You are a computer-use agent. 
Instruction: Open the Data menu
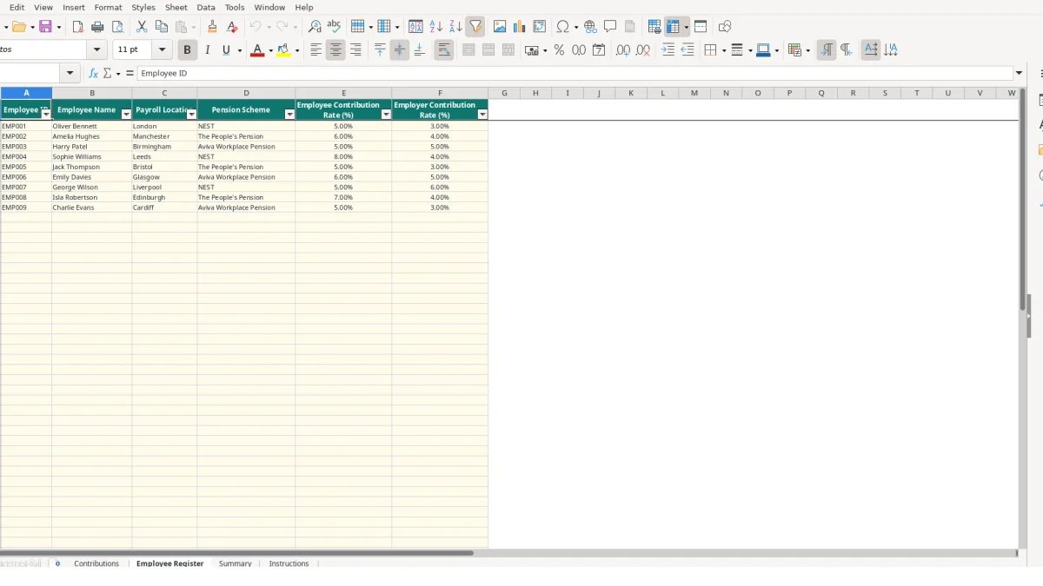206,7
